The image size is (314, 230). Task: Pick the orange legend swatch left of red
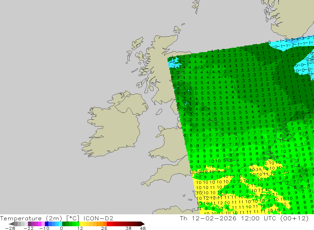tap(105, 224)
